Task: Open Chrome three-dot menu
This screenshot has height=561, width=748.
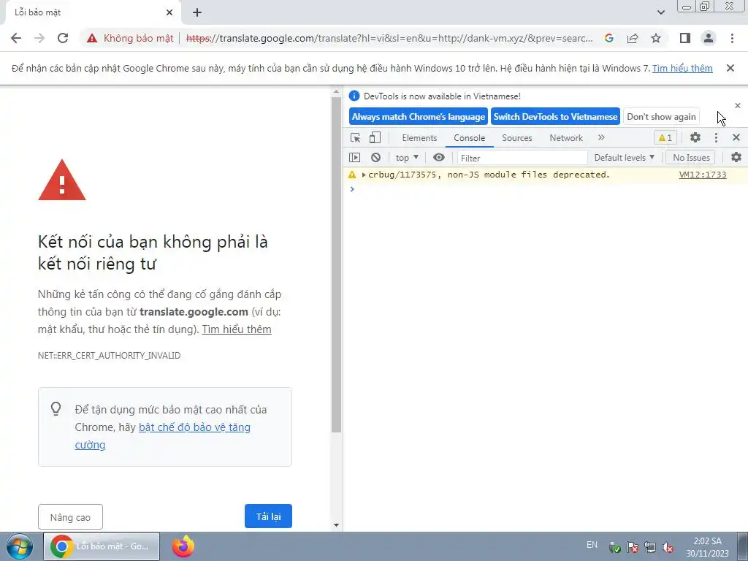Action: 732,38
